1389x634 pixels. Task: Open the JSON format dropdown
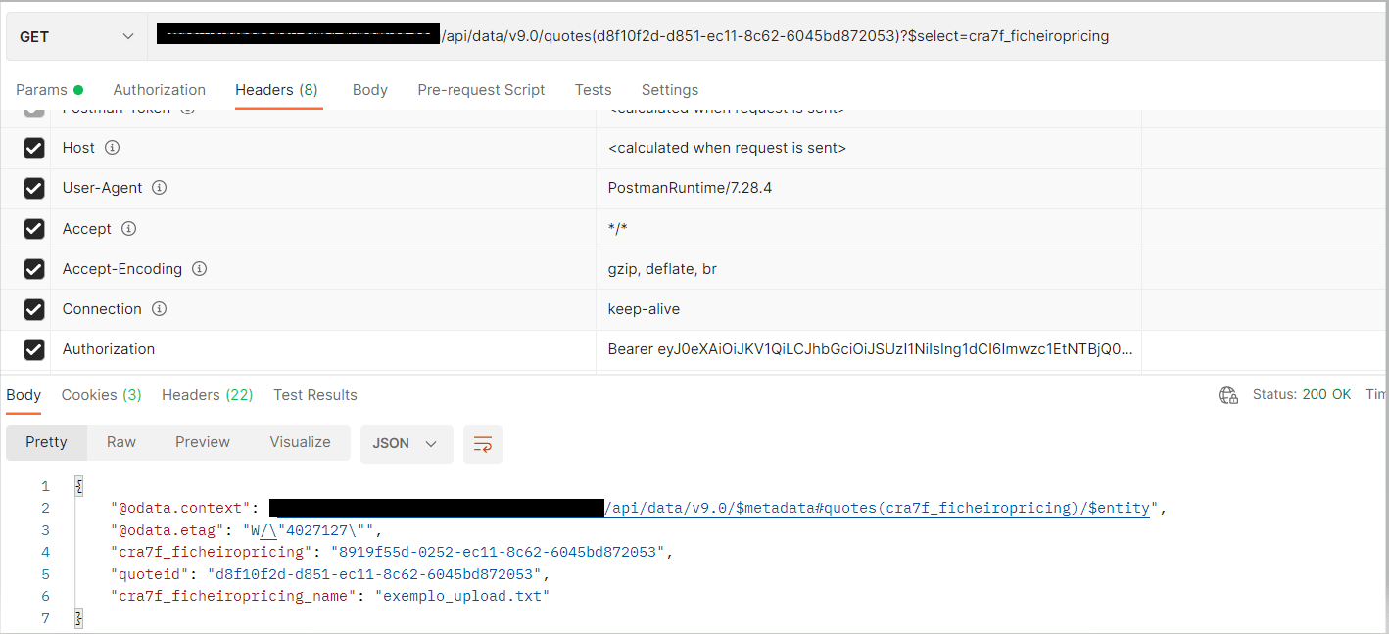407,443
